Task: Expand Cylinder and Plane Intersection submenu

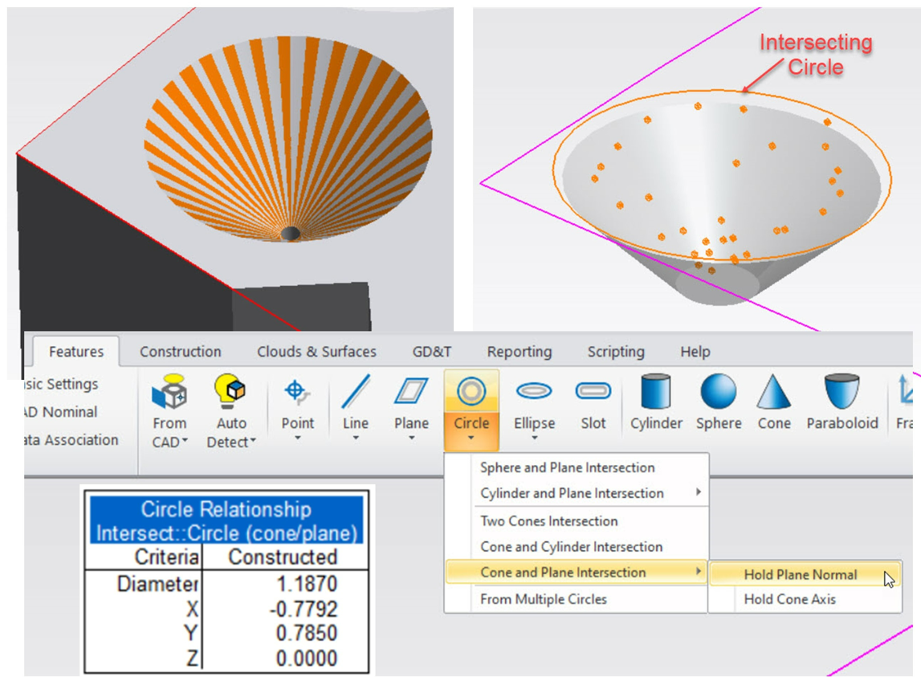Action: click(x=572, y=493)
